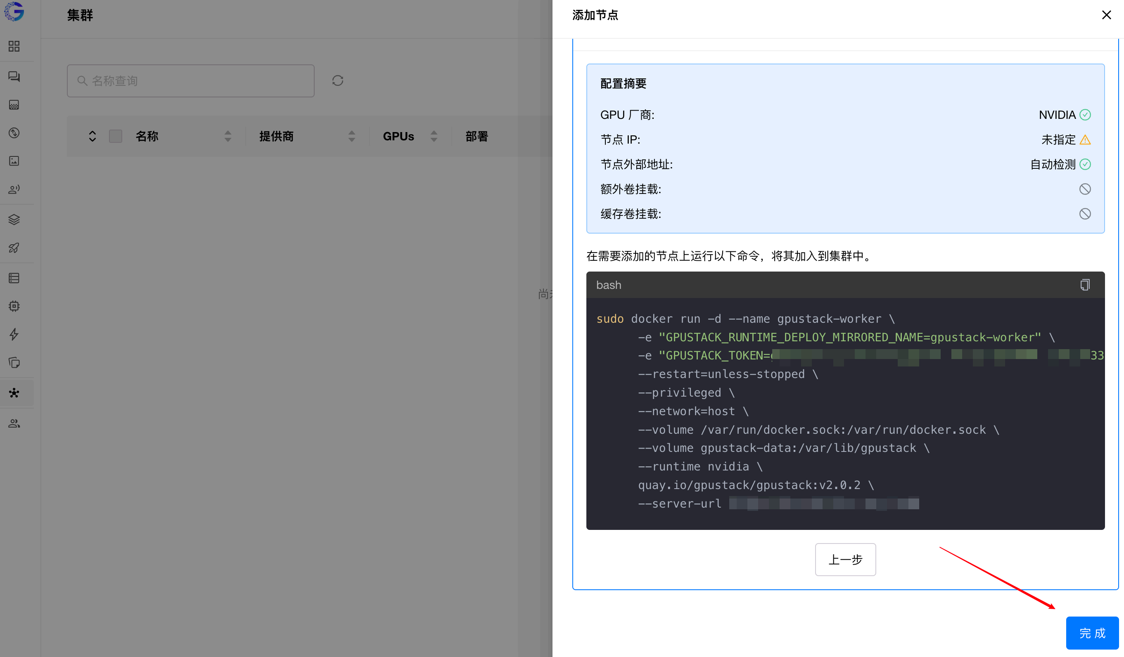Click the green check beside 自动检测
The image size is (1124, 657).
[1085, 165]
